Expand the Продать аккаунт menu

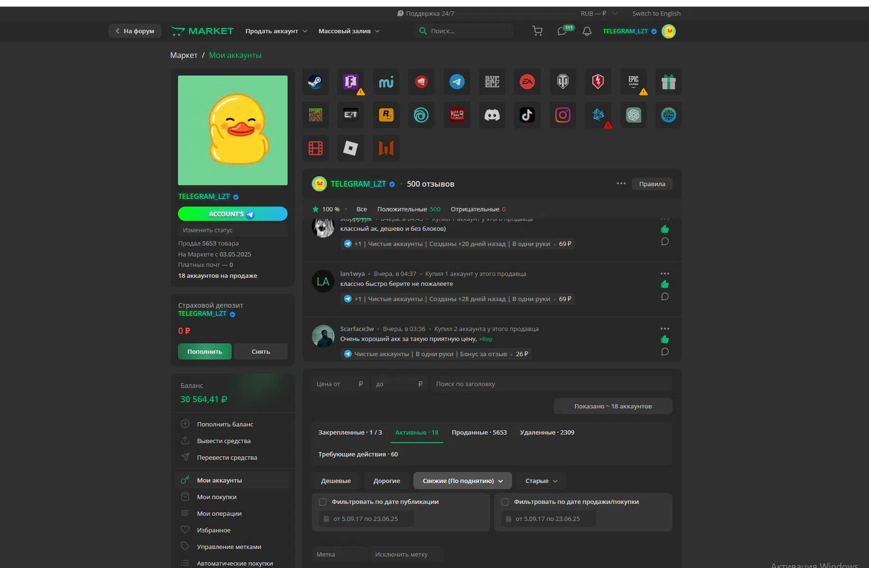pyautogui.click(x=276, y=31)
